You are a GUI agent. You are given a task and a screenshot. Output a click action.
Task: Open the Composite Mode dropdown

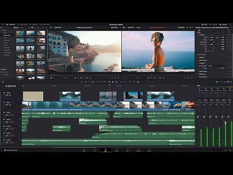point(216,66)
